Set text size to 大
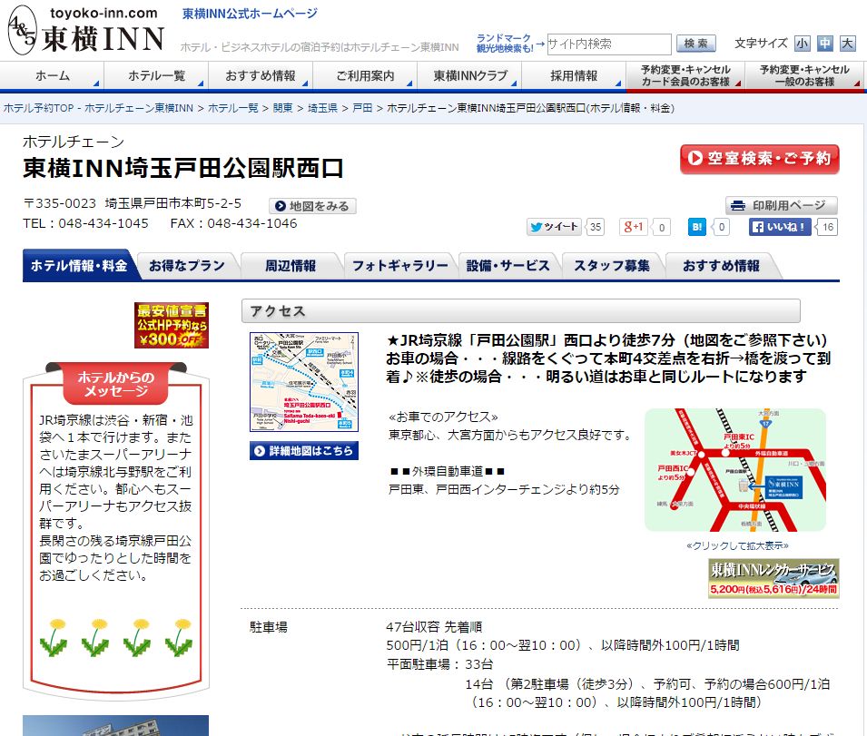Viewport: 867px width, 736px height. pyautogui.click(x=848, y=44)
